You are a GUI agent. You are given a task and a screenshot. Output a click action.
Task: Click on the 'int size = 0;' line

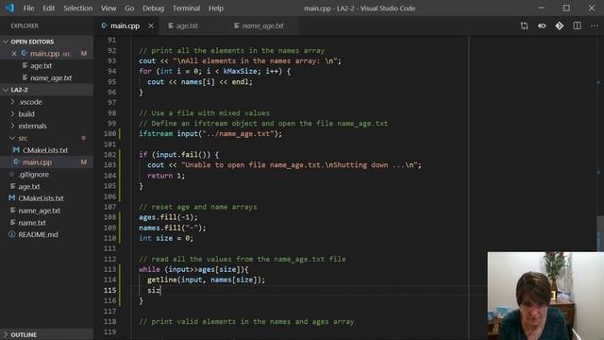(x=166, y=238)
